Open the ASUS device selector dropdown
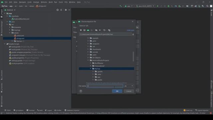This screenshot has height=120, width=213. (145, 6)
